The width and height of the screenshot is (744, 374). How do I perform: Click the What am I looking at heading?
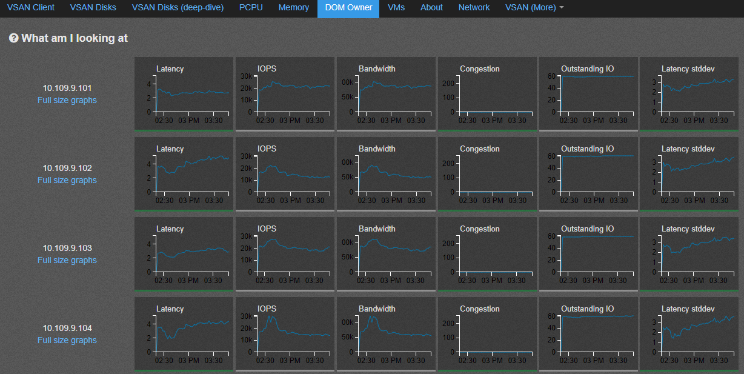point(75,38)
